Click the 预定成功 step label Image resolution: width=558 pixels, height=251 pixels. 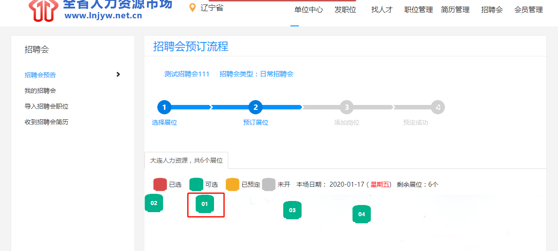tap(415, 122)
